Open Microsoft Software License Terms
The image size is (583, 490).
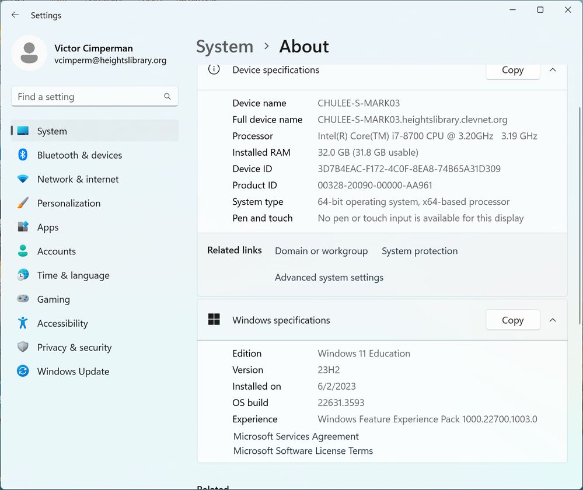click(x=302, y=450)
